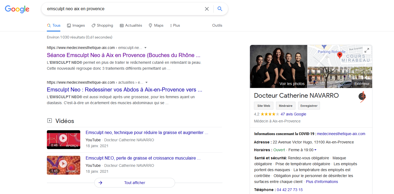Click the Google logo
The width and height of the screenshot is (394, 194).
point(17,9)
